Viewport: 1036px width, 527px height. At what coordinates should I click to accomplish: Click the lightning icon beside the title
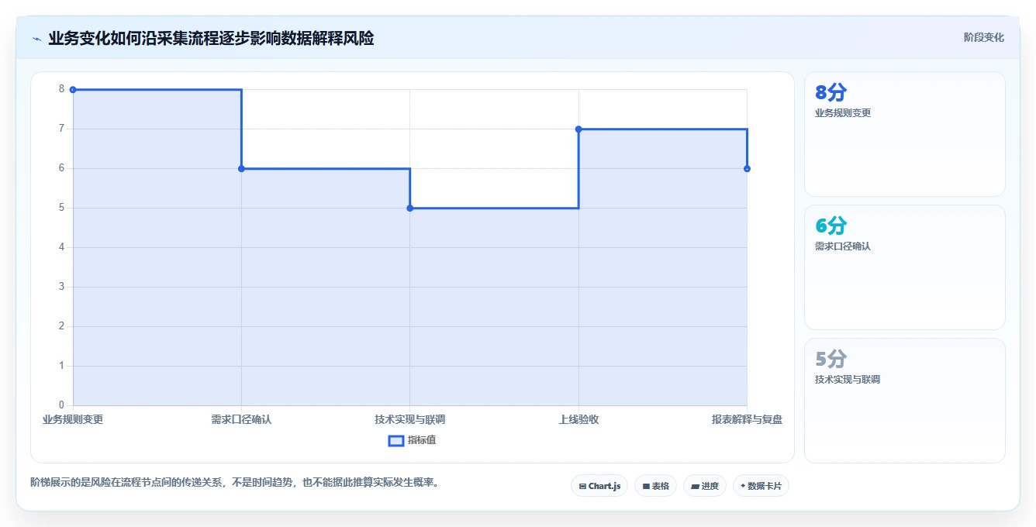click(x=36, y=38)
